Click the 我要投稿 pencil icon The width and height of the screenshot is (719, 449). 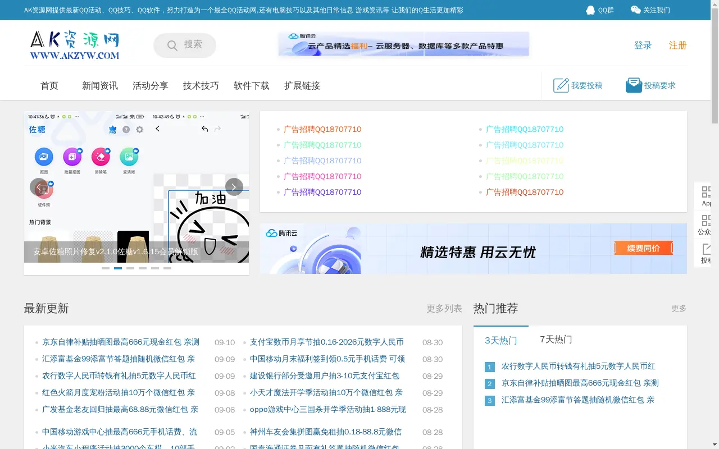(561, 85)
